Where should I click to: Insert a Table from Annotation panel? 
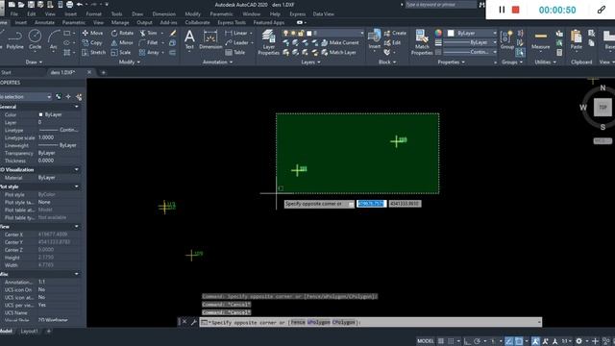pyautogui.click(x=235, y=52)
